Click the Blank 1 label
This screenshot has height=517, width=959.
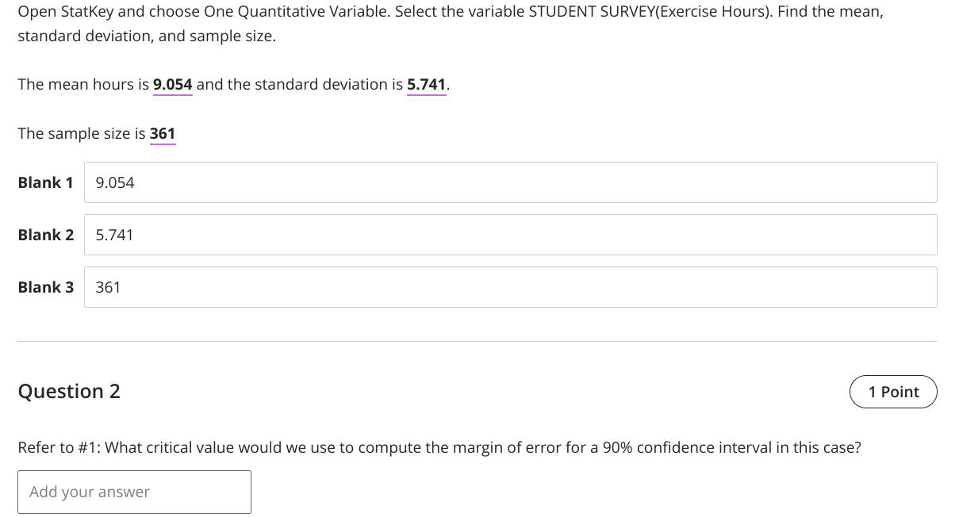[x=45, y=182]
